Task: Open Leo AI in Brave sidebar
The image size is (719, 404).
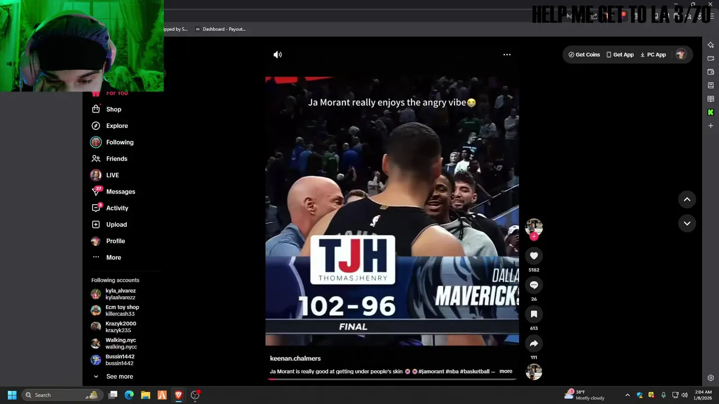Action: pos(711,45)
